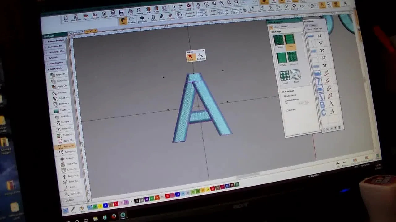Open the Fill tab in Object Properties
Screen dimensions: 396x222
272,27
